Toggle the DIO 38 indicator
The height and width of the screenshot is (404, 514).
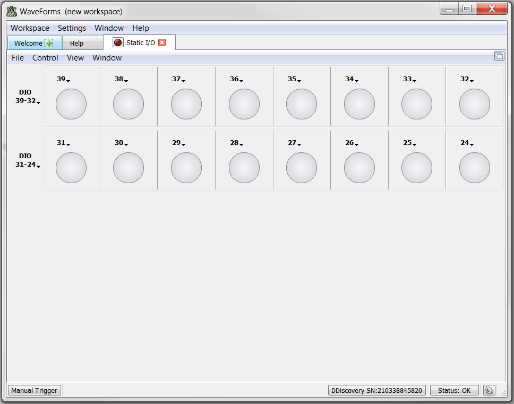(128, 104)
